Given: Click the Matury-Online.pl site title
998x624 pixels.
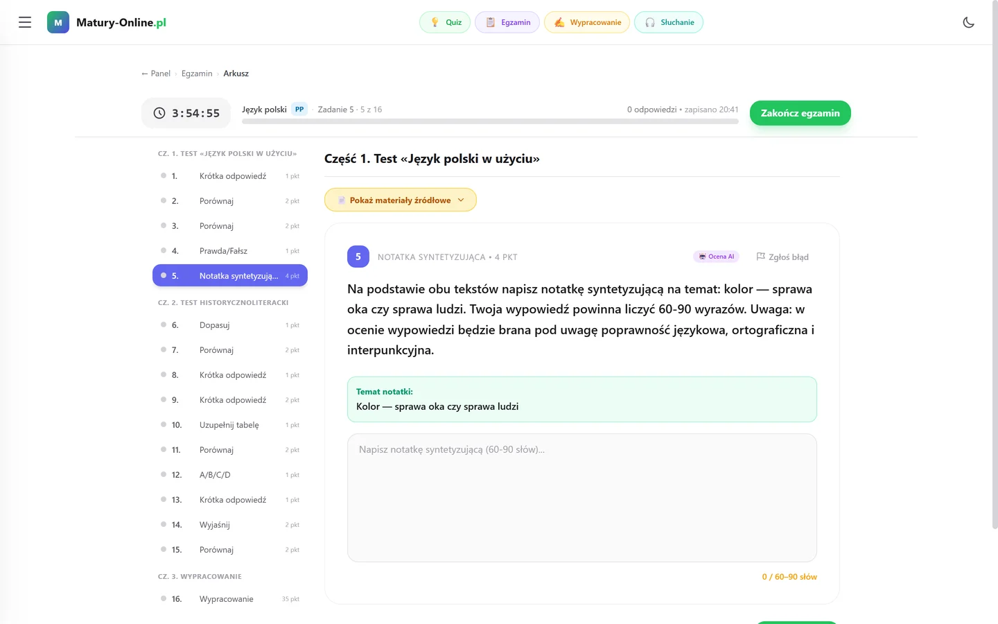Looking at the screenshot, I should (x=121, y=22).
